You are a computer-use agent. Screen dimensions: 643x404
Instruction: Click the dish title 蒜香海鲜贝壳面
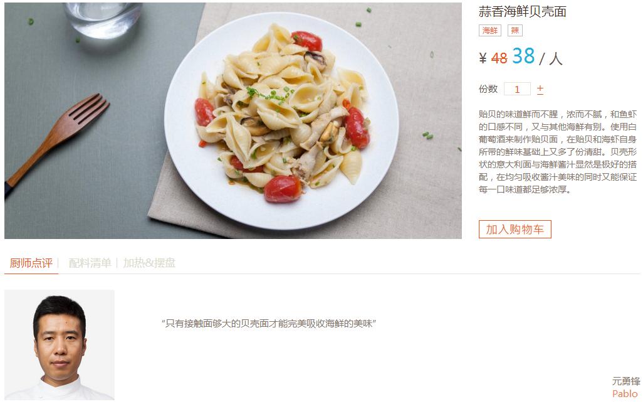(x=523, y=11)
